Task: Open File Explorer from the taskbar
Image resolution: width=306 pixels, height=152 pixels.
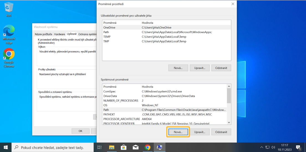Action: pyautogui.click(x=111, y=147)
